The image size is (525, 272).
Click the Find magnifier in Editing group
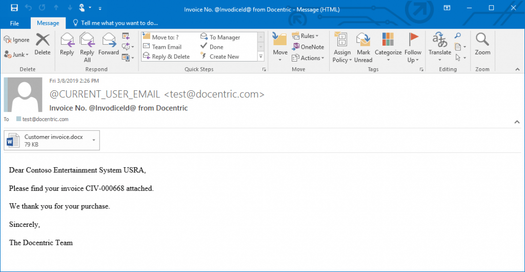point(458,36)
